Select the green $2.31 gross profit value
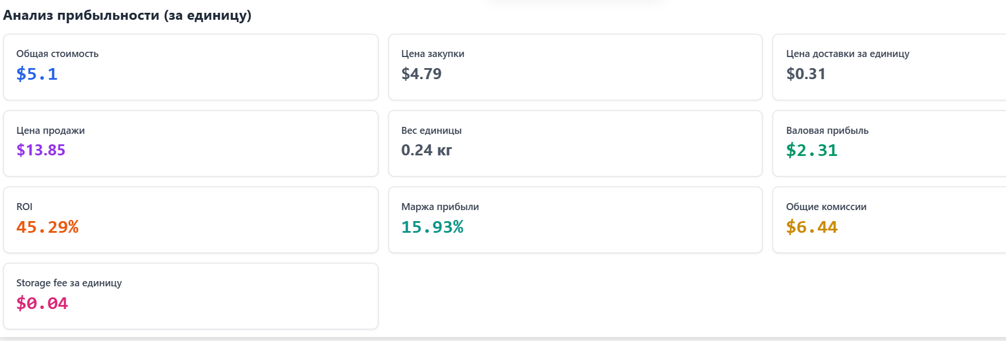1006x341 pixels. click(811, 150)
